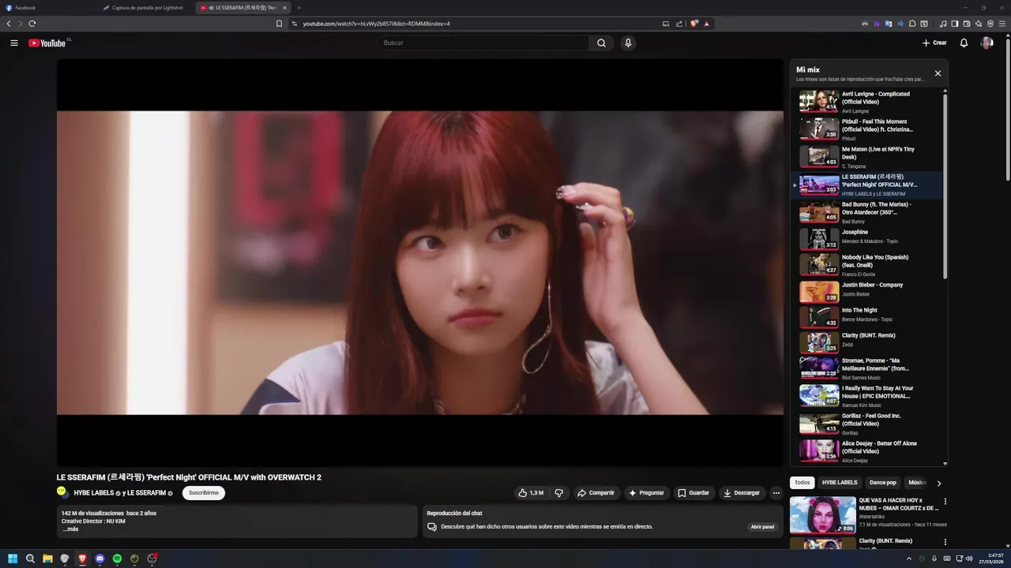This screenshot has height=568, width=1011.
Task: Select the Música filter chip
Action: pos(916,482)
